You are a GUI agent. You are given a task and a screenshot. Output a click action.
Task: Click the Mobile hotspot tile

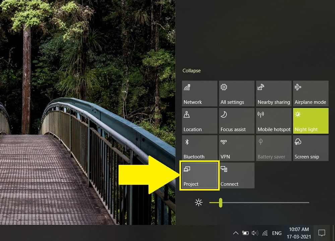(x=274, y=121)
